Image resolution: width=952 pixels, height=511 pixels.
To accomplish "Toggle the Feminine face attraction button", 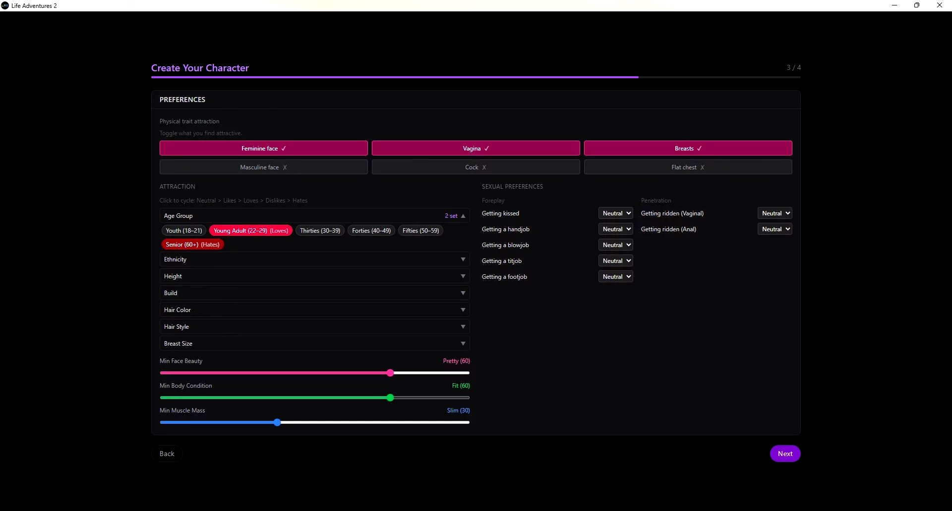I will [263, 149].
